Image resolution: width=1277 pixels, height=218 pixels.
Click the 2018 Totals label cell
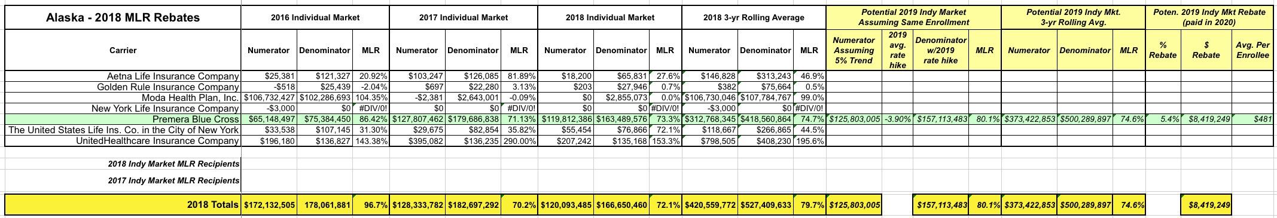coord(123,205)
